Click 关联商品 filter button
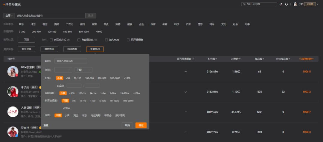This screenshot has width=323, height=142. coord(95,49)
